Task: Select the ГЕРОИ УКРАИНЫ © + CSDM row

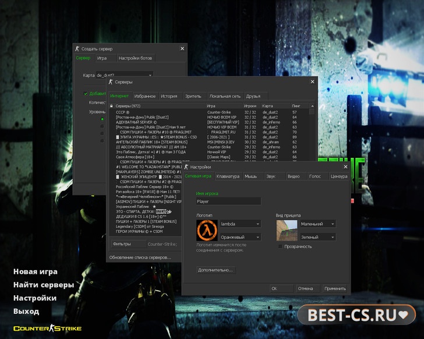Action: [x=146, y=231]
